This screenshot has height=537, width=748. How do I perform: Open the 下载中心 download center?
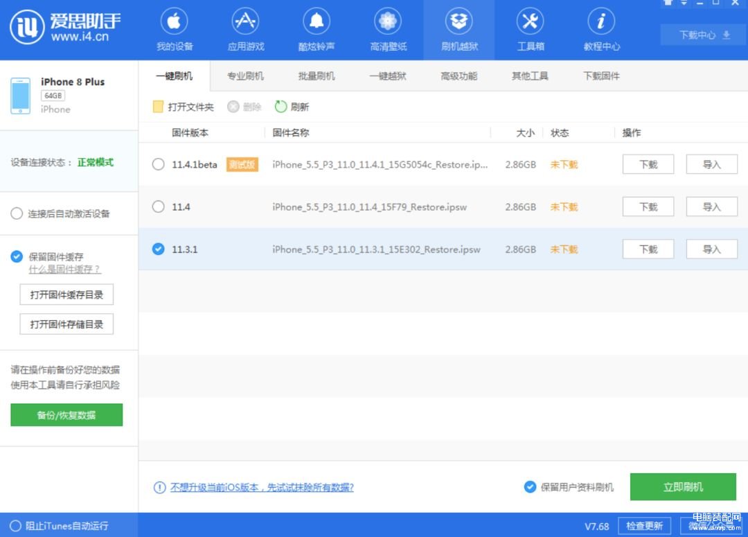coord(704,35)
